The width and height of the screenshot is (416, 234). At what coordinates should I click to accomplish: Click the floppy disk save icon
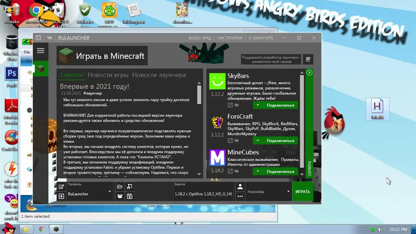point(130,196)
